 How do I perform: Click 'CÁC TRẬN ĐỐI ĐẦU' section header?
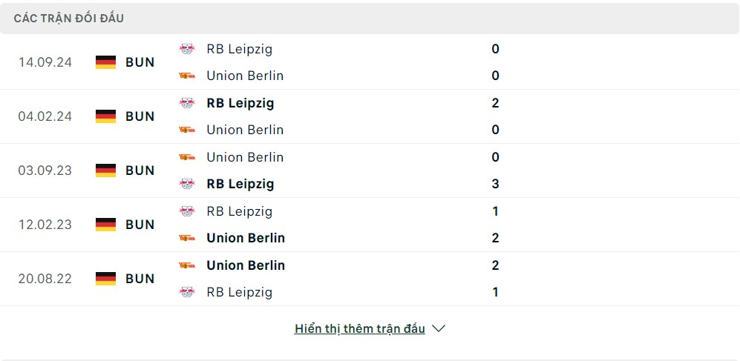69,19
